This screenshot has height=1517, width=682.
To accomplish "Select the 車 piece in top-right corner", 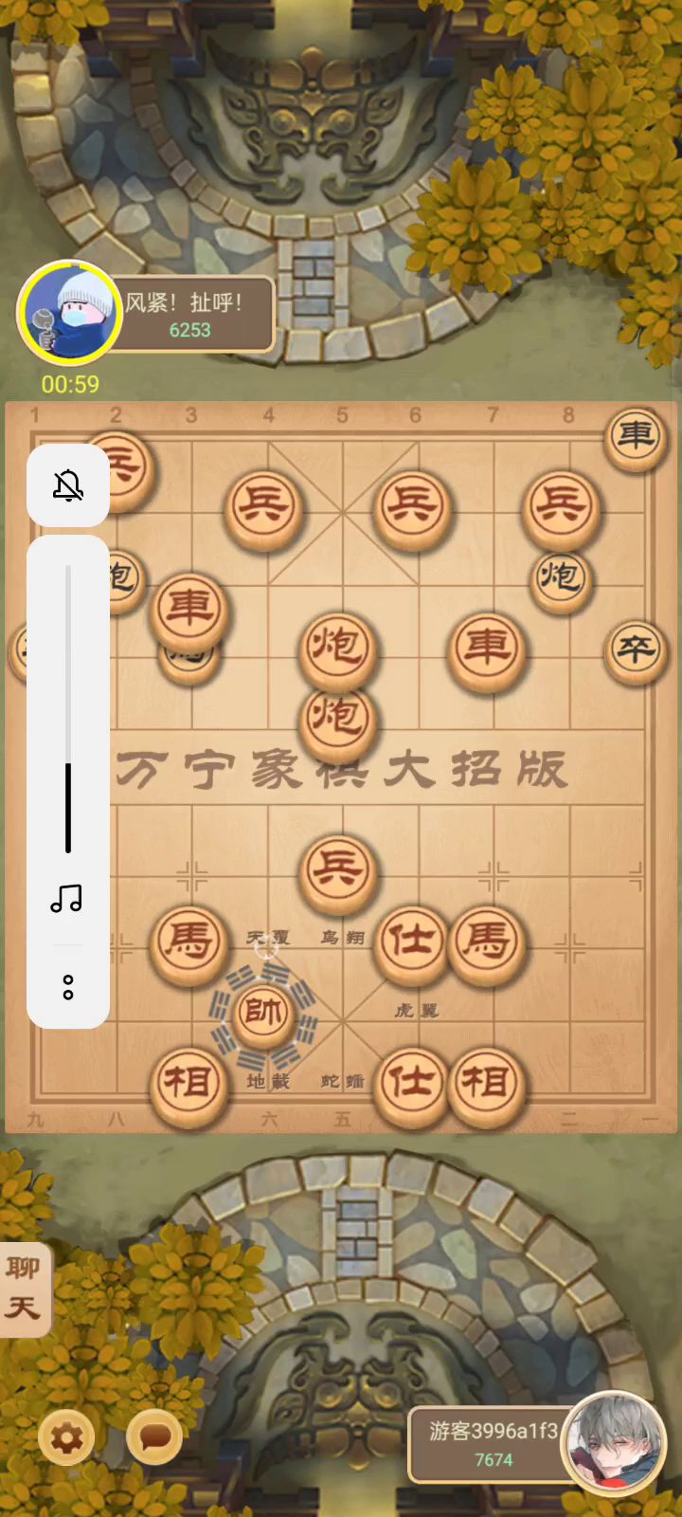I will (x=636, y=436).
